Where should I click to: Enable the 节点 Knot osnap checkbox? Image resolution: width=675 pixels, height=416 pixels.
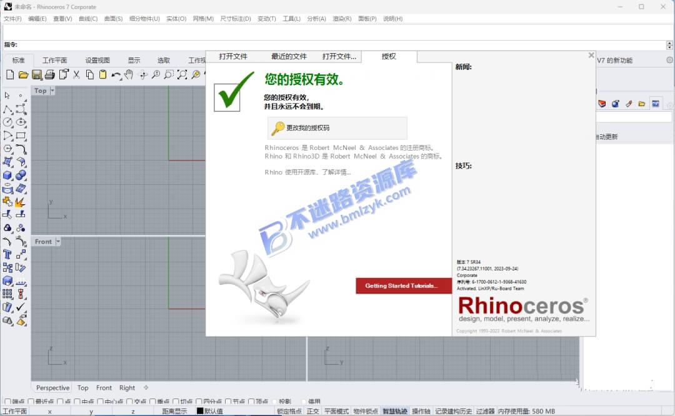228,402
